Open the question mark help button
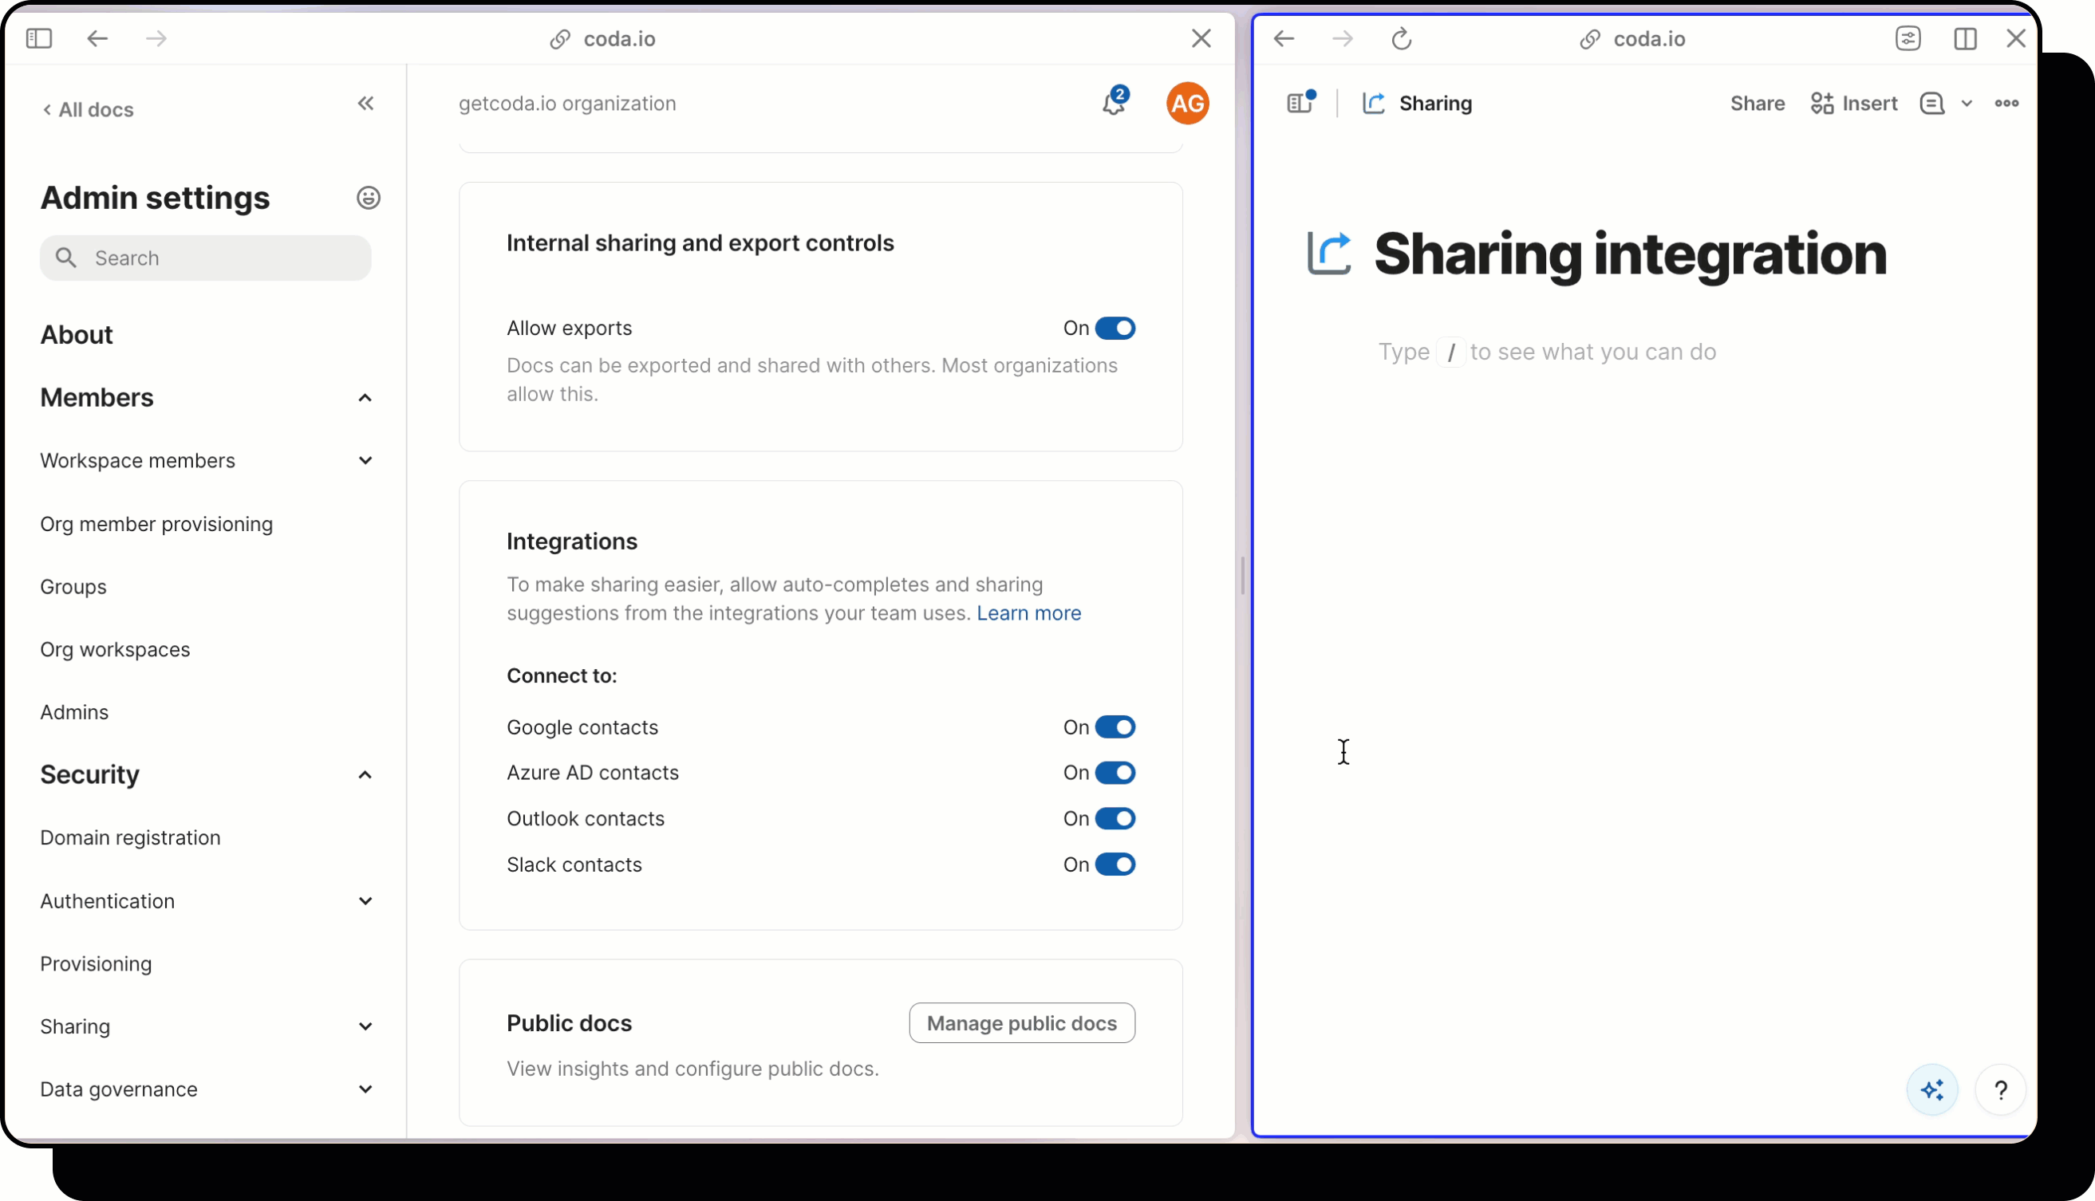 tap(2000, 1089)
